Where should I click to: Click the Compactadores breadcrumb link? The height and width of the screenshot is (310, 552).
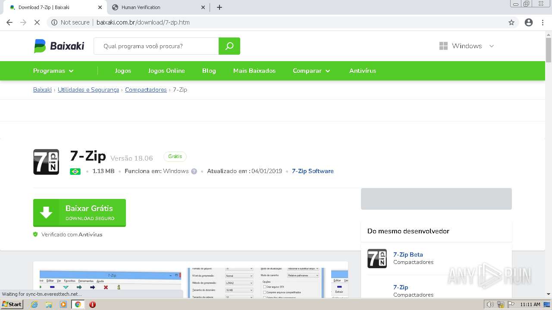pos(146,90)
